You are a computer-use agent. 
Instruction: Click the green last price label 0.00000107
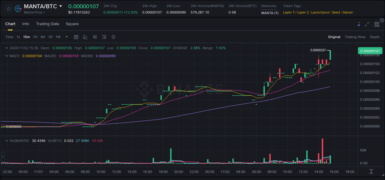pyautogui.click(x=370, y=50)
